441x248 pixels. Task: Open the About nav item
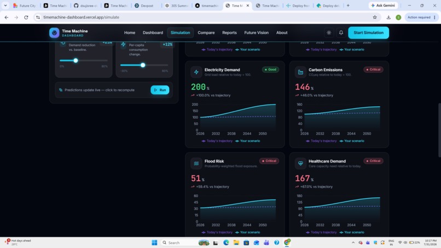click(x=282, y=33)
